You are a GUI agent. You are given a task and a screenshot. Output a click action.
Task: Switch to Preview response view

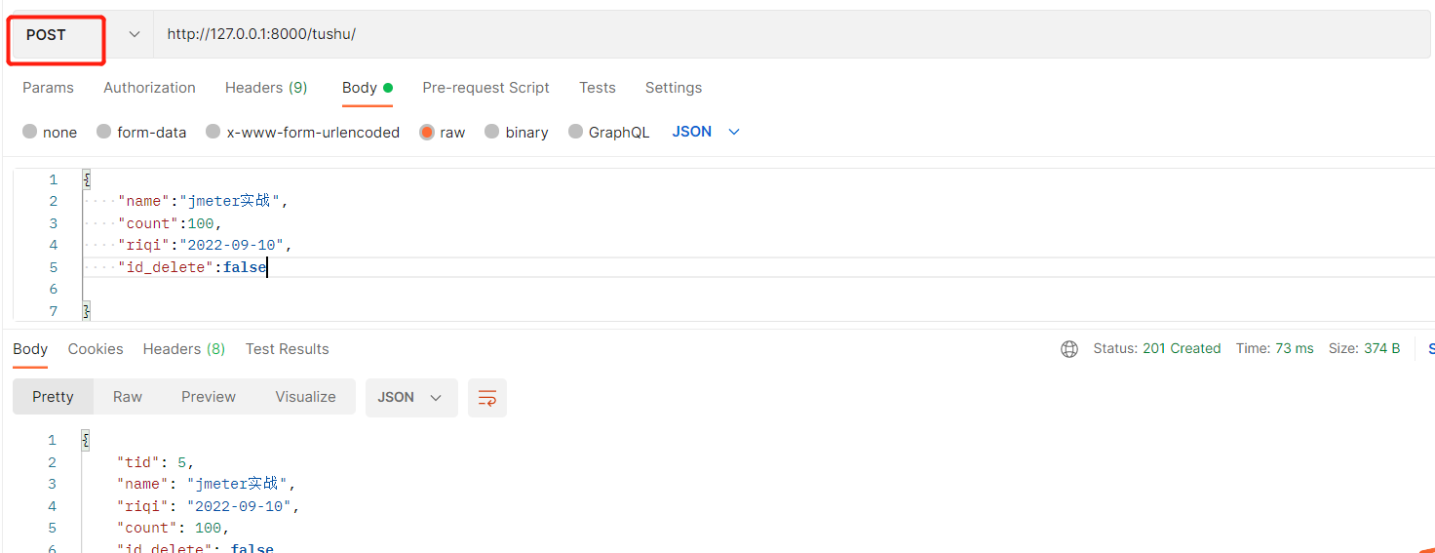[209, 397]
